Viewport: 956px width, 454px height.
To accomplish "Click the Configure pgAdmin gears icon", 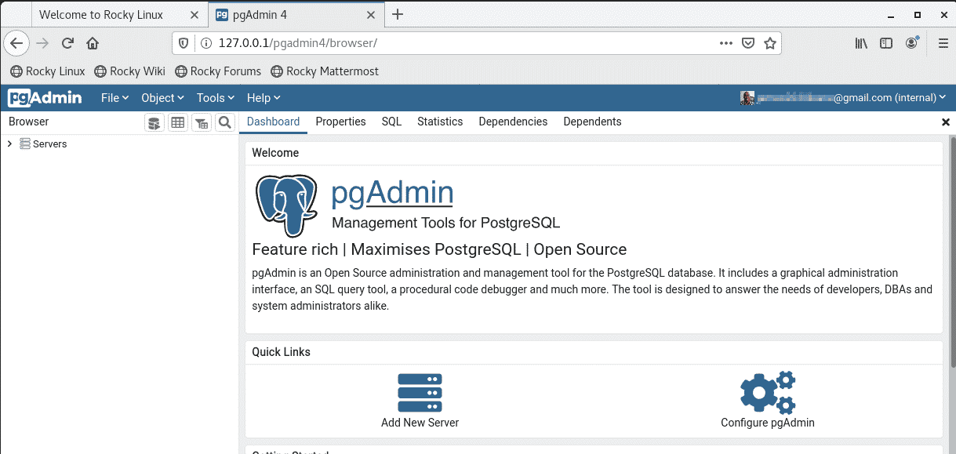I will pyautogui.click(x=768, y=393).
